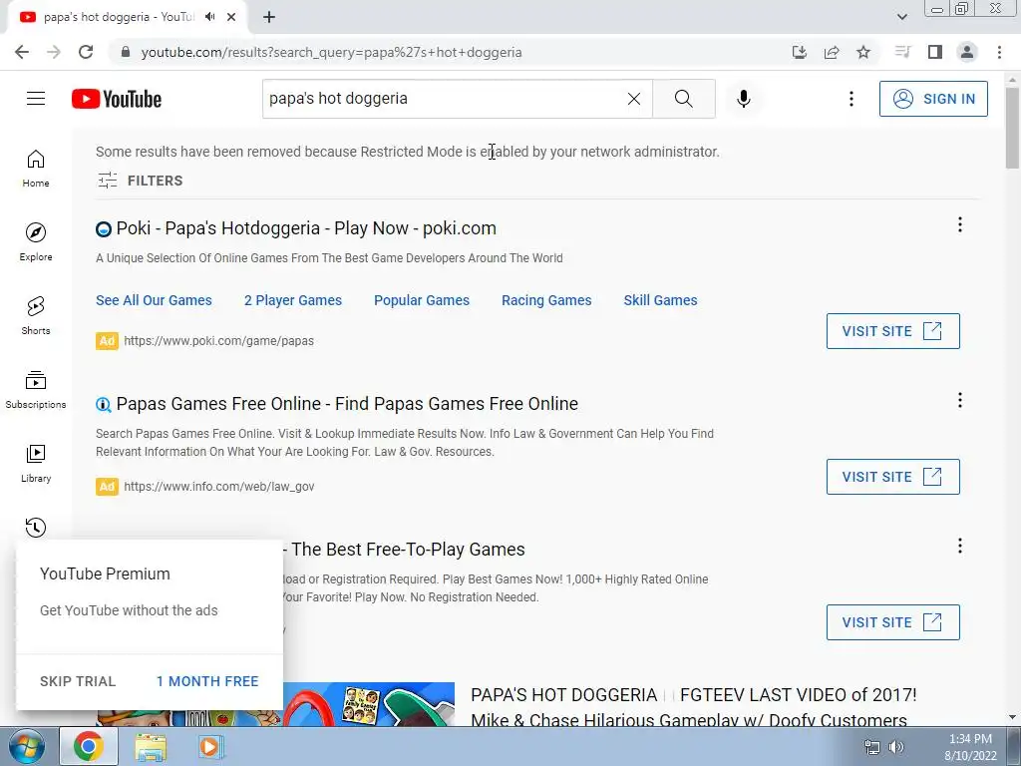Open the media control icon in Chrome toolbar
1021x766 pixels.
click(902, 52)
